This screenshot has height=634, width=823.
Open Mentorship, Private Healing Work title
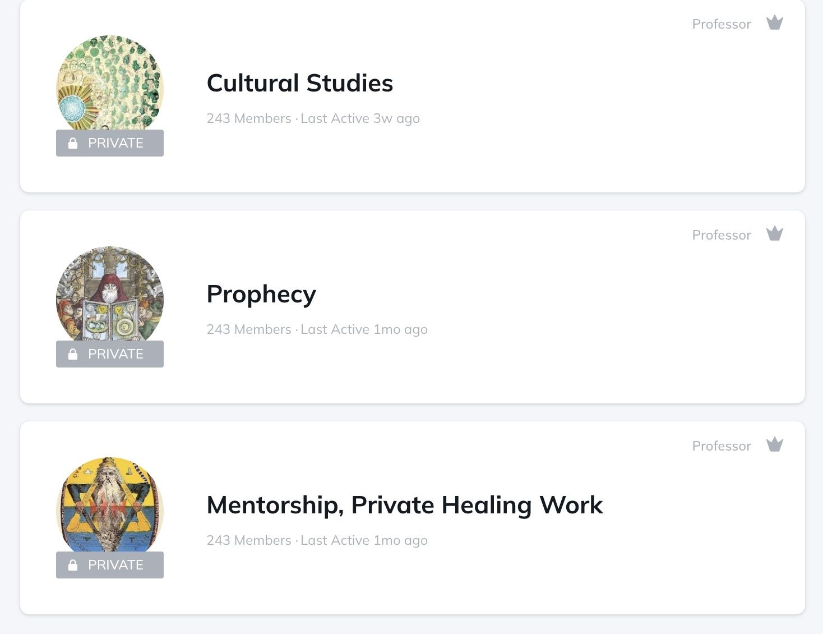(x=405, y=505)
